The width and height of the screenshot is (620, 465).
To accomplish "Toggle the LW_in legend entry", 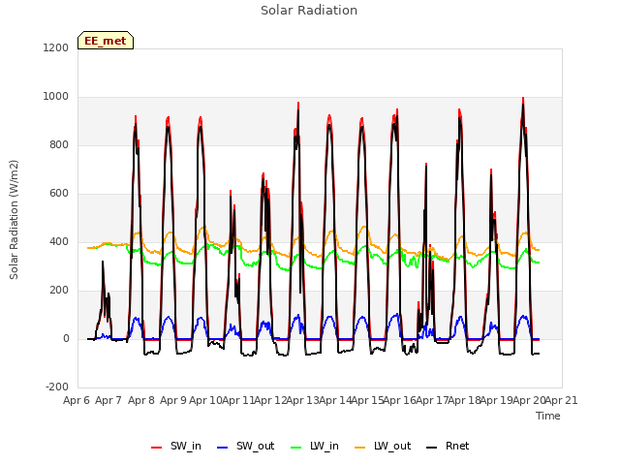I will pos(315,447).
